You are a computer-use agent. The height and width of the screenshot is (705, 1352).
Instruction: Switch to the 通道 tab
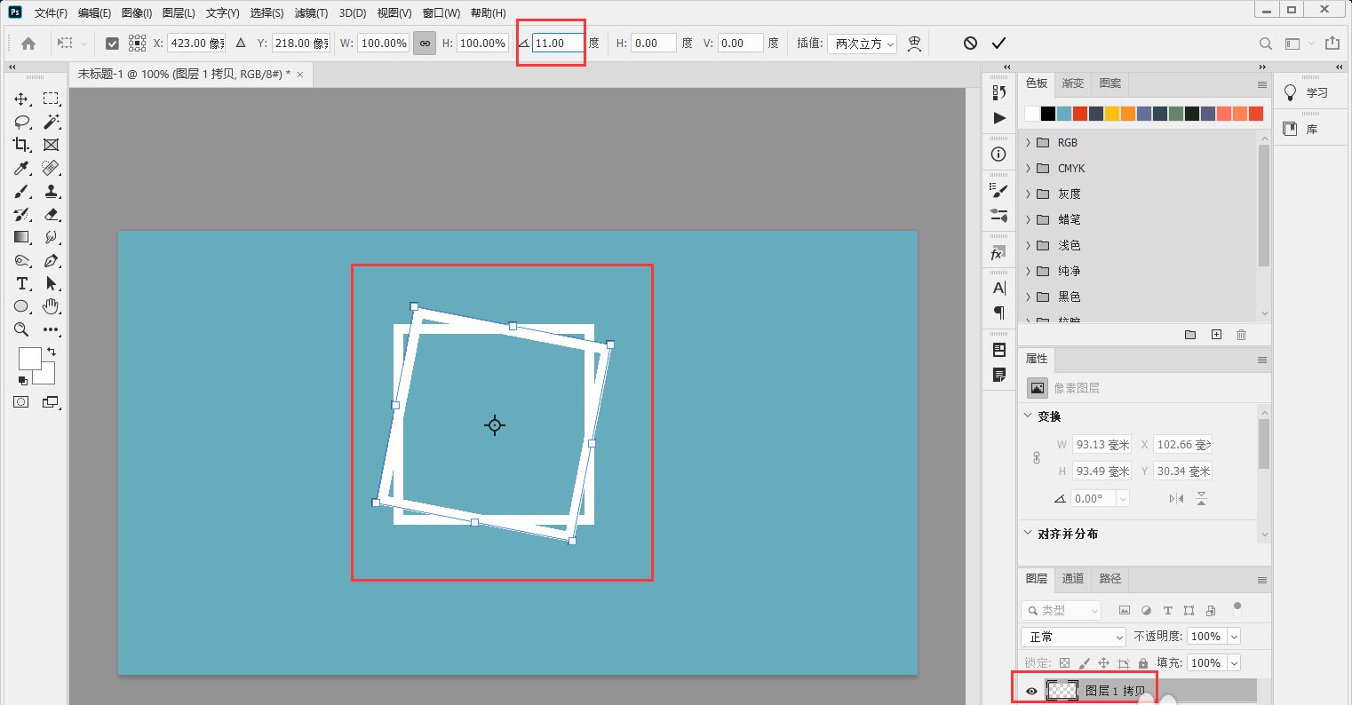pos(1073,579)
